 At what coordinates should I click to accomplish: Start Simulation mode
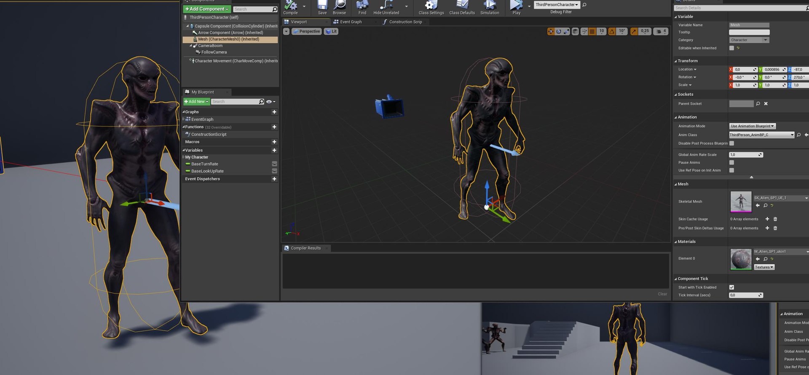[x=490, y=8]
